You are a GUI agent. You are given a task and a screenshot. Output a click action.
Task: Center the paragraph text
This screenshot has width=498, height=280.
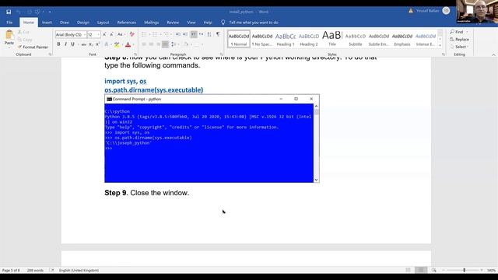coord(151,44)
